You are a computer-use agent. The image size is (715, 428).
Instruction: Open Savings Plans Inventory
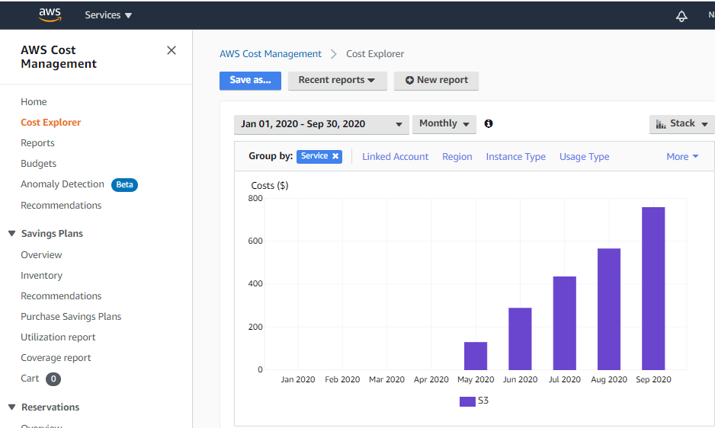tap(41, 275)
